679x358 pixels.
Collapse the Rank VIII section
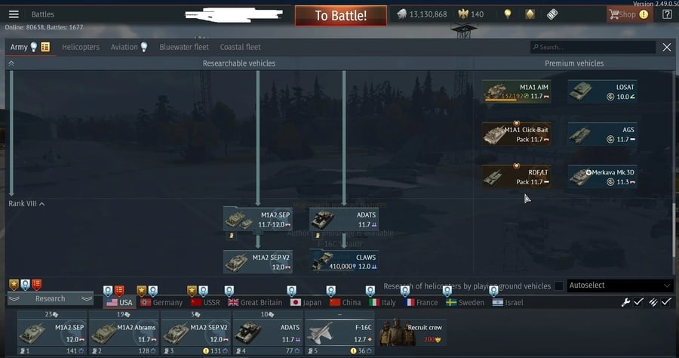tap(26, 203)
